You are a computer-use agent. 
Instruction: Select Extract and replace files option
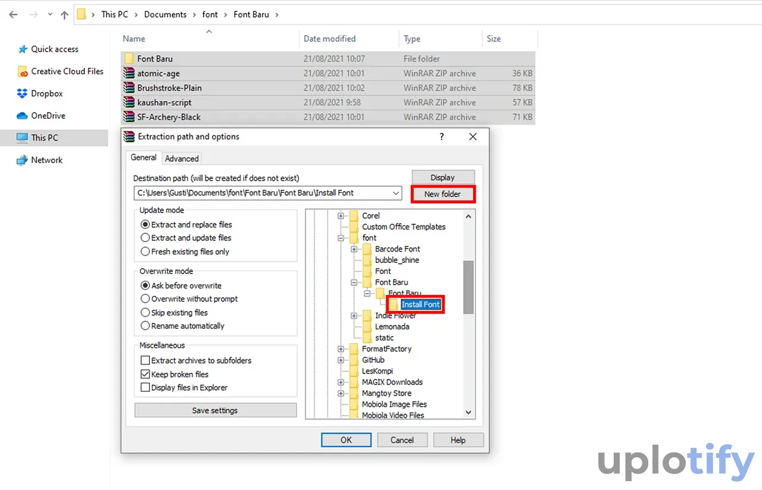186,225
